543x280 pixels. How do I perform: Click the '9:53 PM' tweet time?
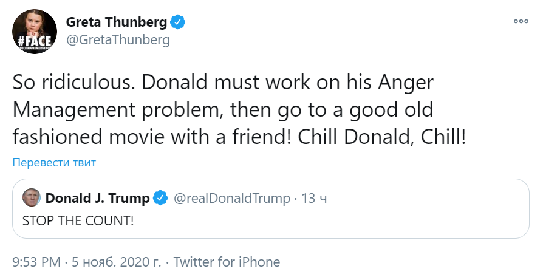[x=37, y=262]
